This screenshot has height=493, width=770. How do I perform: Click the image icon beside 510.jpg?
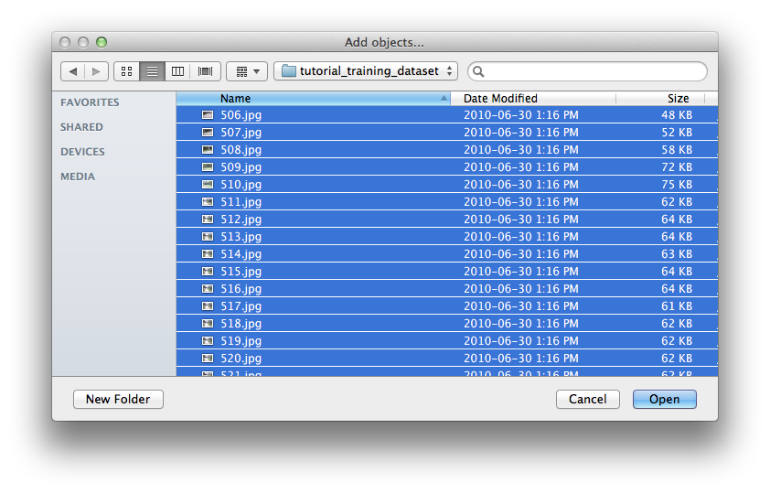208,185
